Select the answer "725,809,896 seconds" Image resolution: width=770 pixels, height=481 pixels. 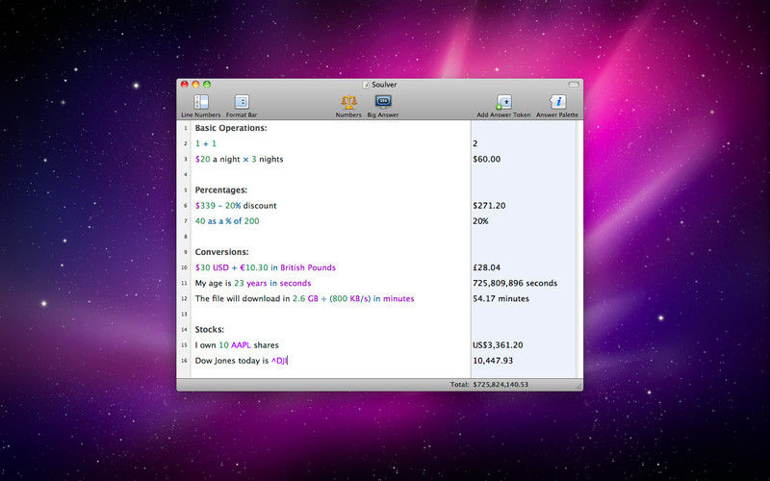coord(515,283)
